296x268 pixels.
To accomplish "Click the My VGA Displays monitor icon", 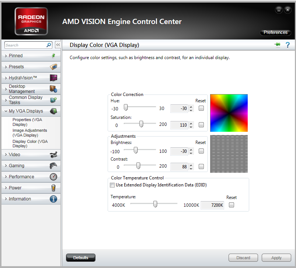I will click(53, 111).
